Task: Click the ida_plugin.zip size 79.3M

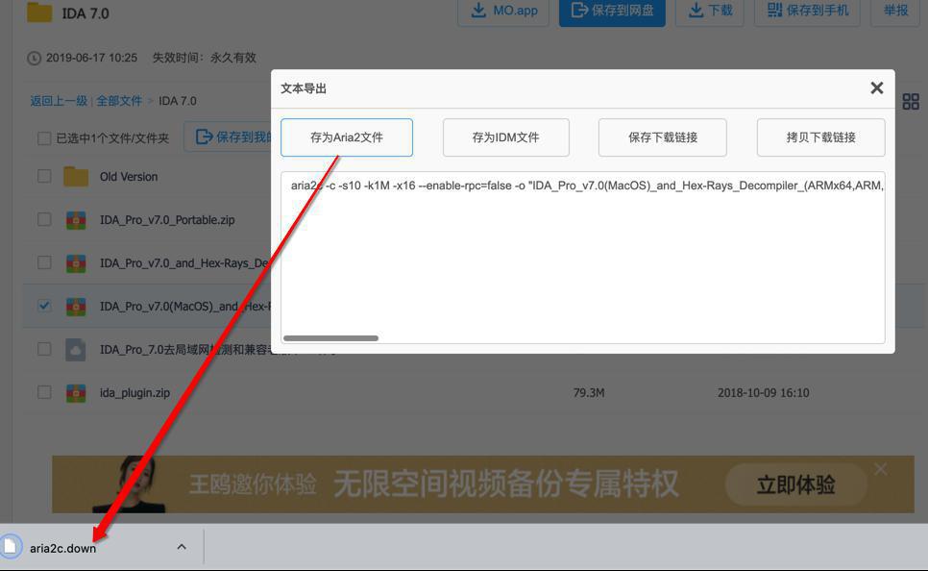Action: click(x=589, y=393)
